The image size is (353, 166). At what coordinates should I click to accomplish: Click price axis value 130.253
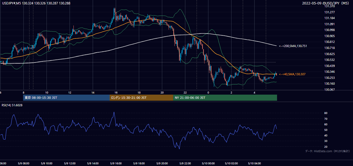tap(330, 78)
